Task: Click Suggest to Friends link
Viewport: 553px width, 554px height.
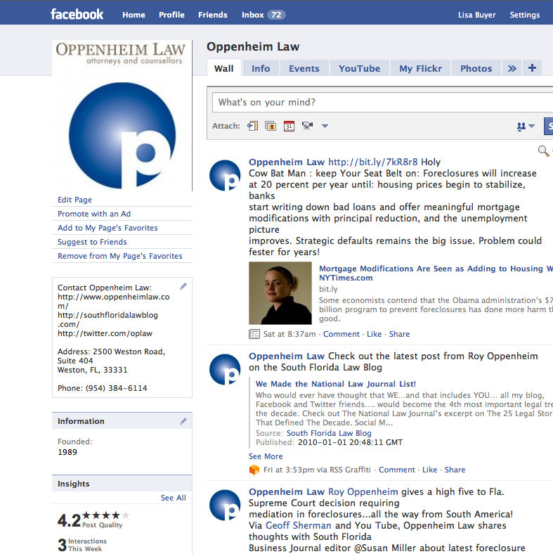Action: point(92,242)
